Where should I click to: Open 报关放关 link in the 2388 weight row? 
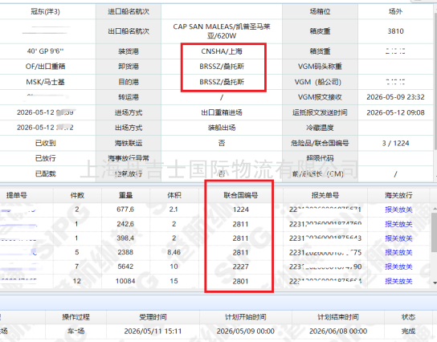pos(398,253)
